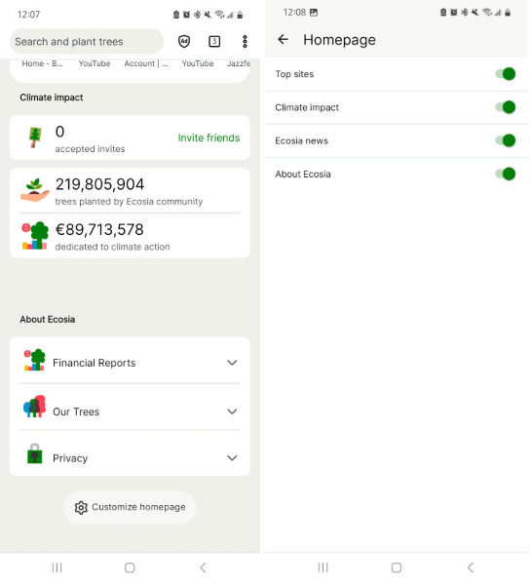Tap the Top sites setting label
Image resolution: width=532 pixels, height=586 pixels.
[294, 74]
